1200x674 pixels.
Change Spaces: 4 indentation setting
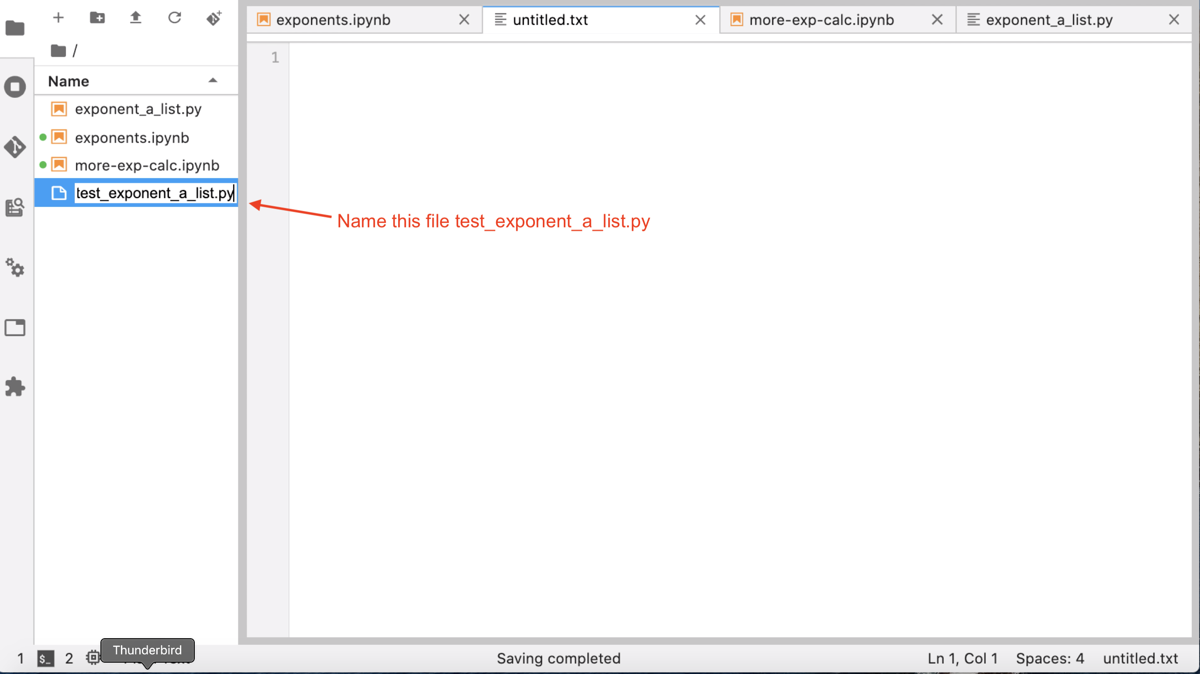pos(1049,658)
